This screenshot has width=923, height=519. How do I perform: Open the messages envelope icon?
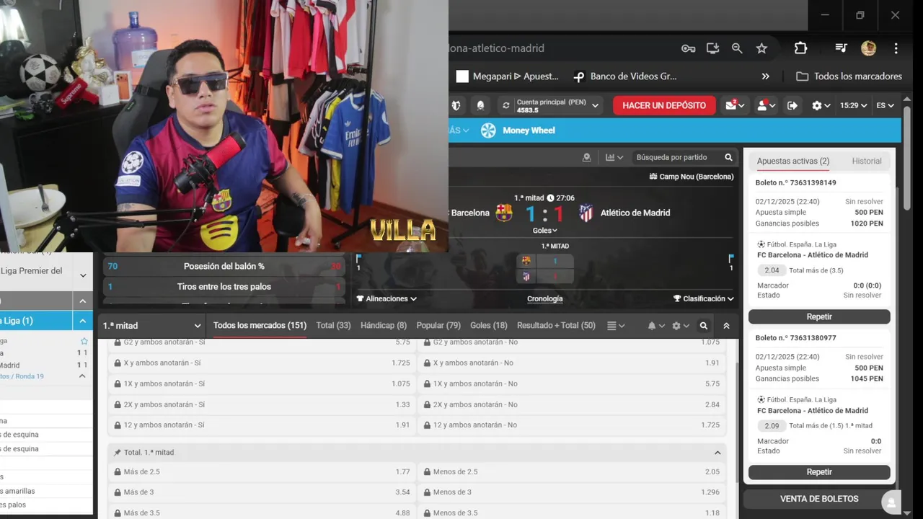(736, 105)
